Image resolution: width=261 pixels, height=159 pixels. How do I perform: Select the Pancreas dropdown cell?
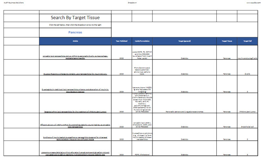point(75,32)
